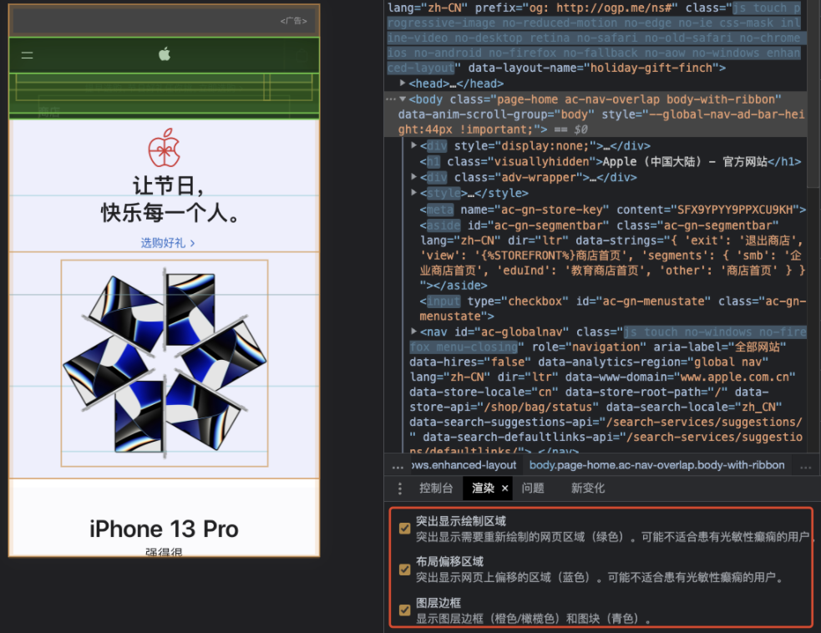Click the www.apple.com.cn domain attribute value
This screenshot has width=821, height=633.
coord(735,377)
